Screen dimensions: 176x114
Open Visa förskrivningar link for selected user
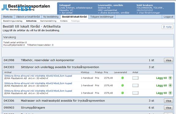pos(148,13)
